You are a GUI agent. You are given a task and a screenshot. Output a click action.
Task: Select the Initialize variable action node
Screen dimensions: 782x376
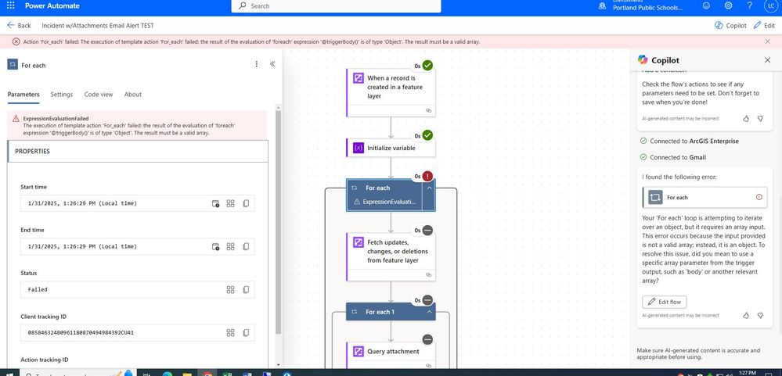click(x=391, y=148)
